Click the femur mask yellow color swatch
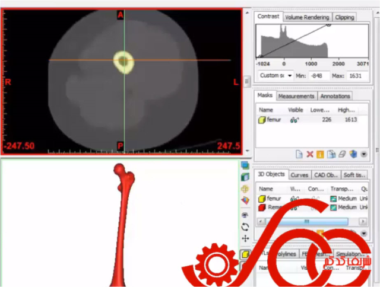Screen dimensions: 380x287 coord(262,120)
